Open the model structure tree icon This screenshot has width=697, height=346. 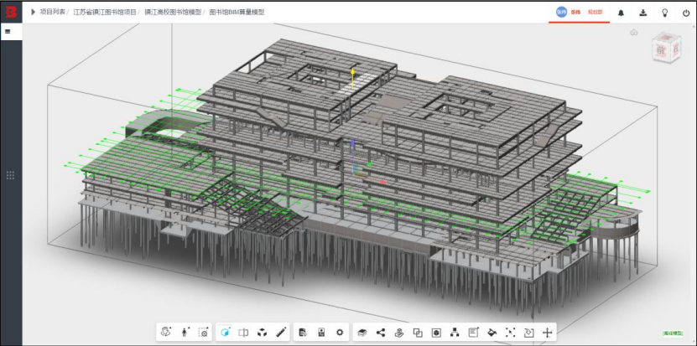(455, 333)
